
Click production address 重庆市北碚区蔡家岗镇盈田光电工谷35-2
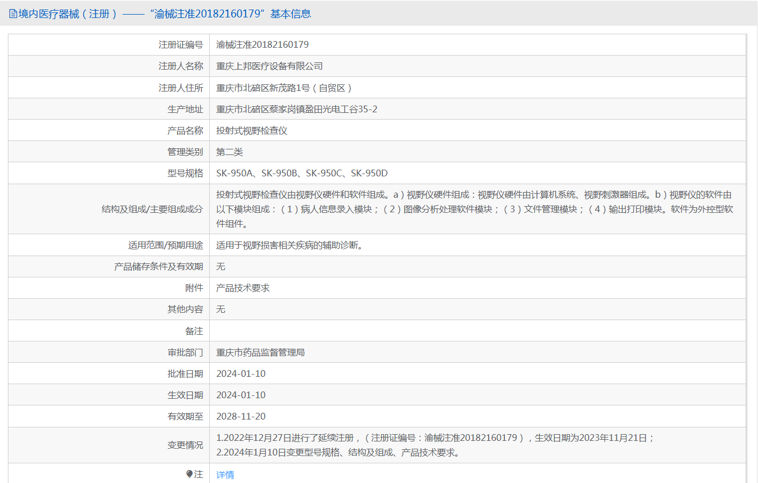tap(297, 109)
